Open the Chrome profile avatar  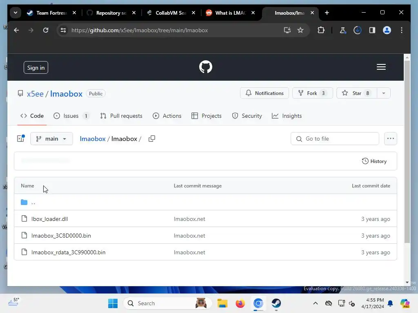tap(387, 30)
